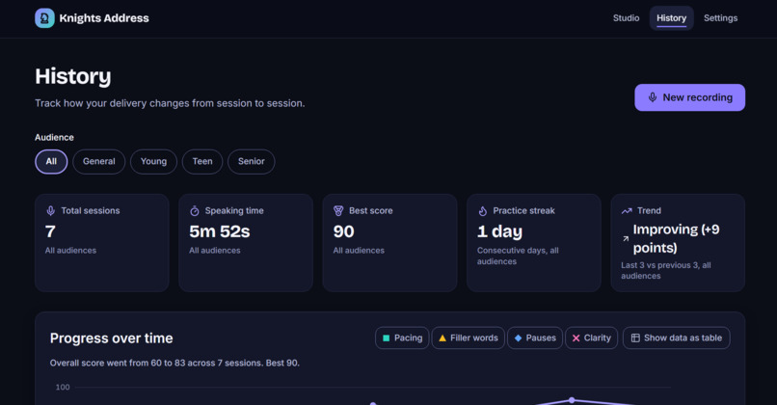Toggle the Filler words series
777x405 pixels.
(469, 338)
